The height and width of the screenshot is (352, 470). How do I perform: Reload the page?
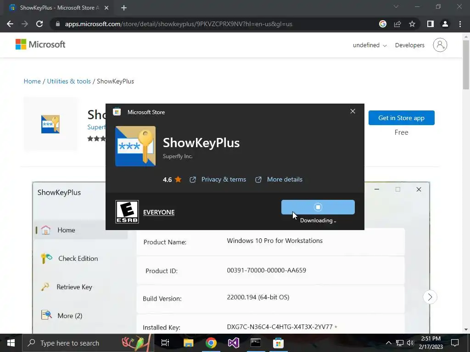(x=39, y=24)
